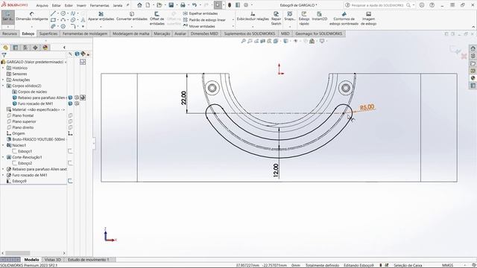477x268 pixels.
Task: Toggle Contornos de esboço sombreado
Action: point(344,19)
